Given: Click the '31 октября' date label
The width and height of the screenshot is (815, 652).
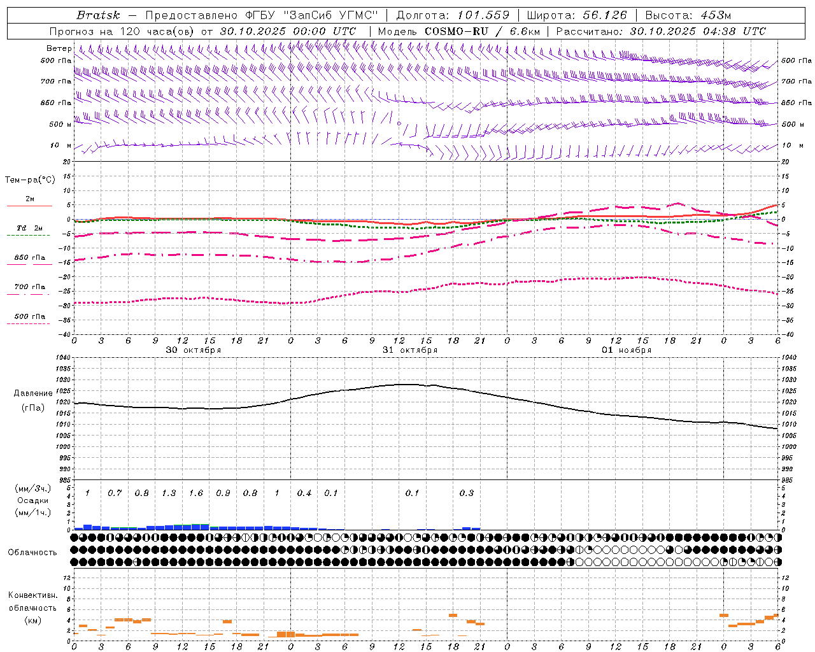Looking at the screenshot, I should click(410, 350).
